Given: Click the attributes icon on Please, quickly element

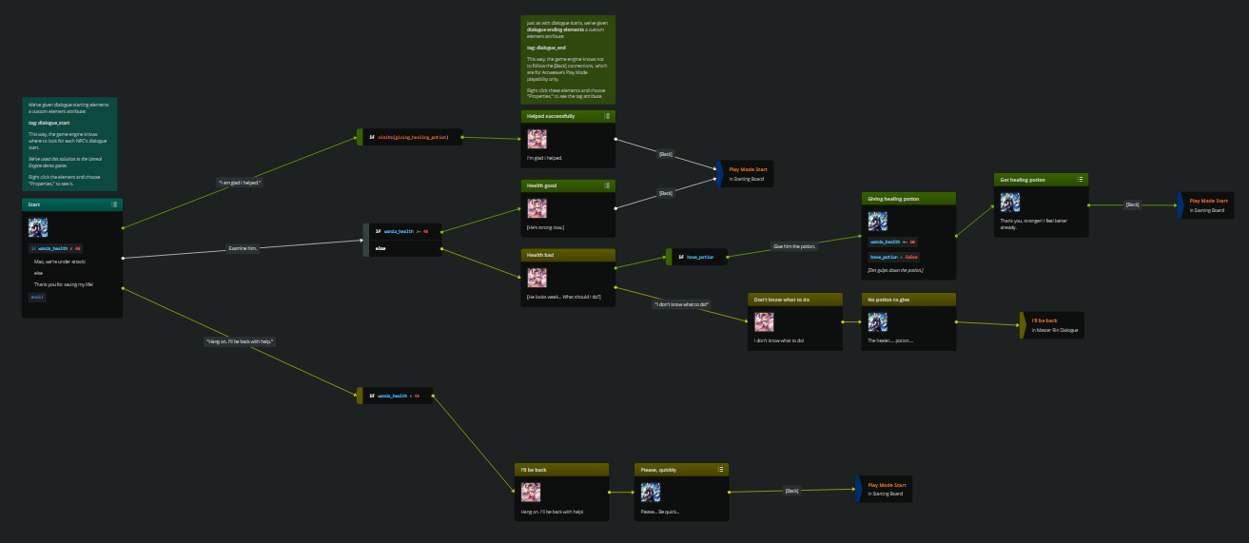Looking at the screenshot, I should [721, 469].
